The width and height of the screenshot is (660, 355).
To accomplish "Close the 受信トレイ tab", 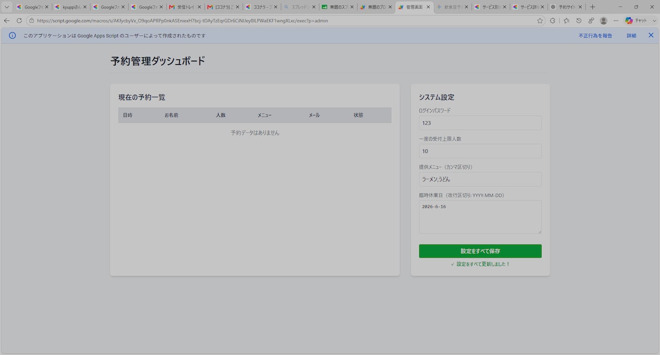I will tap(199, 7).
